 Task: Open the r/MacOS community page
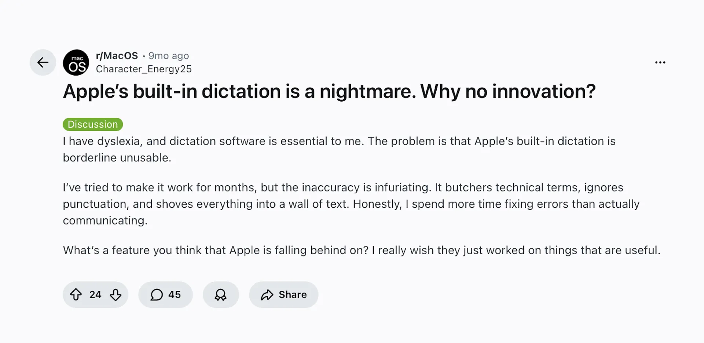point(117,55)
